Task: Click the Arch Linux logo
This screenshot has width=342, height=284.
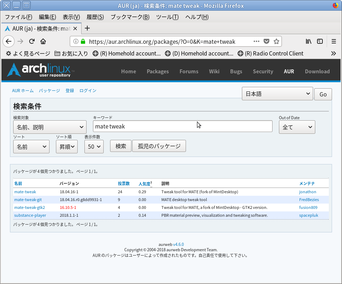Action: (41, 70)
